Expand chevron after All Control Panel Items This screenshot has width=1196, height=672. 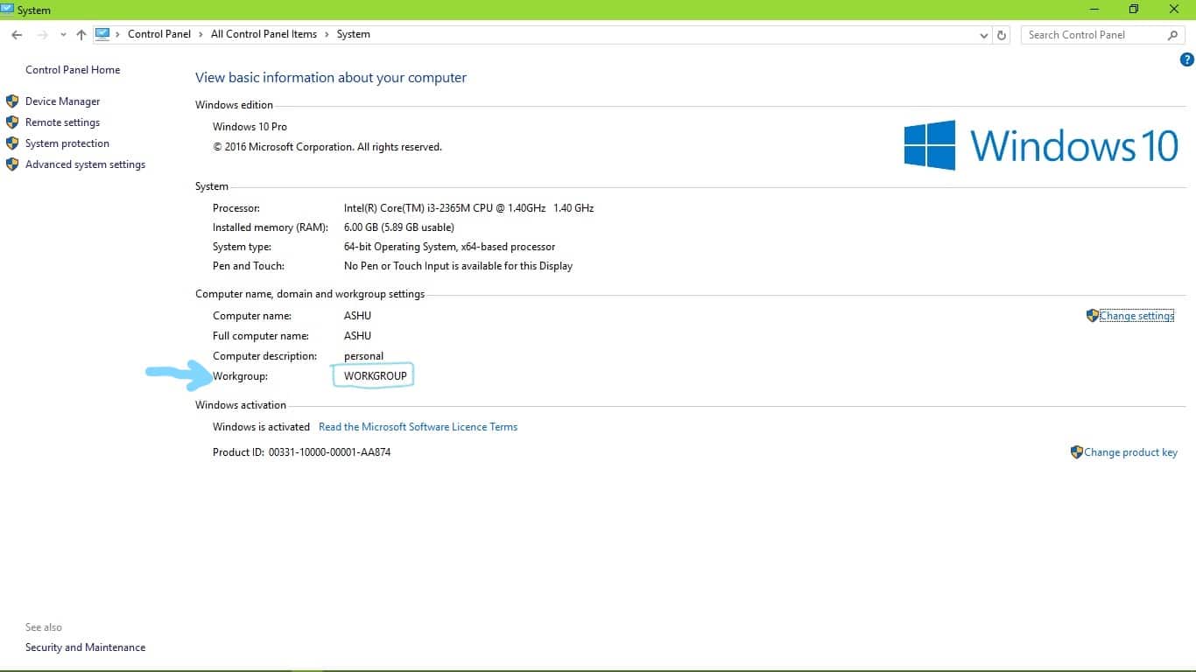point(327,34)
